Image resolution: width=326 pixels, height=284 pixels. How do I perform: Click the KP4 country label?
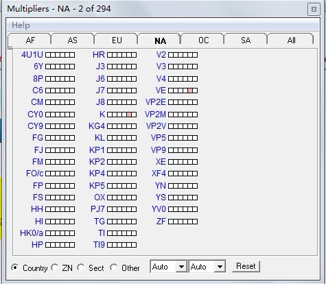pos(97,174)
